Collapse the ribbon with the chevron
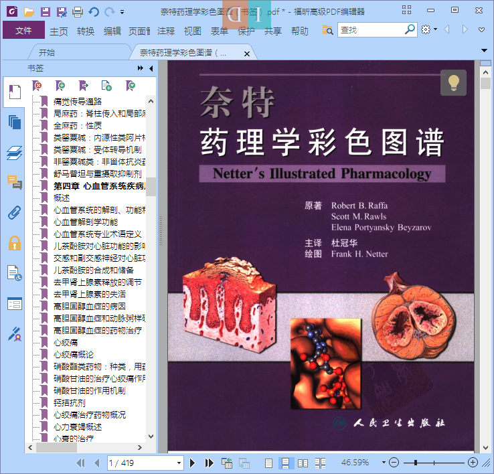494x474 pixels. 481,29
